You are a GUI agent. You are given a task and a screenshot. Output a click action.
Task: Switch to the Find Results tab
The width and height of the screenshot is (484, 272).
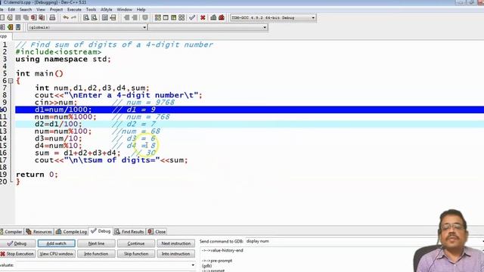click(129, 232)
